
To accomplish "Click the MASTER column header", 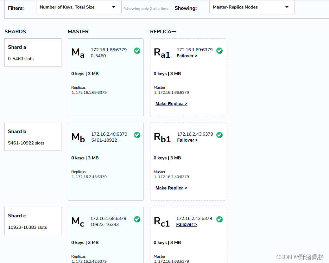I will pos(78,31).
